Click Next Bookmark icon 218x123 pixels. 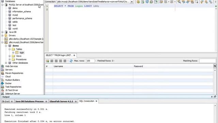tap(206, 2)
